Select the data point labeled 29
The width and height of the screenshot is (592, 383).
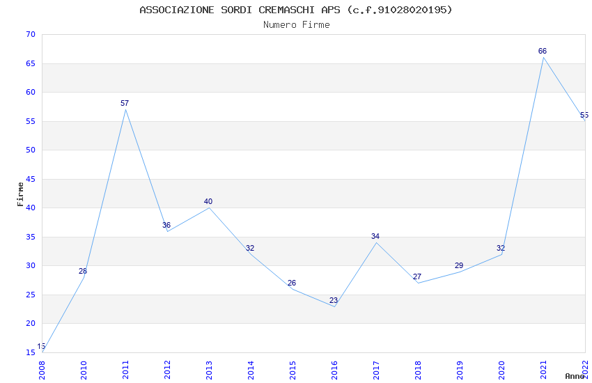pyautogui.click(x=460, y=272)
